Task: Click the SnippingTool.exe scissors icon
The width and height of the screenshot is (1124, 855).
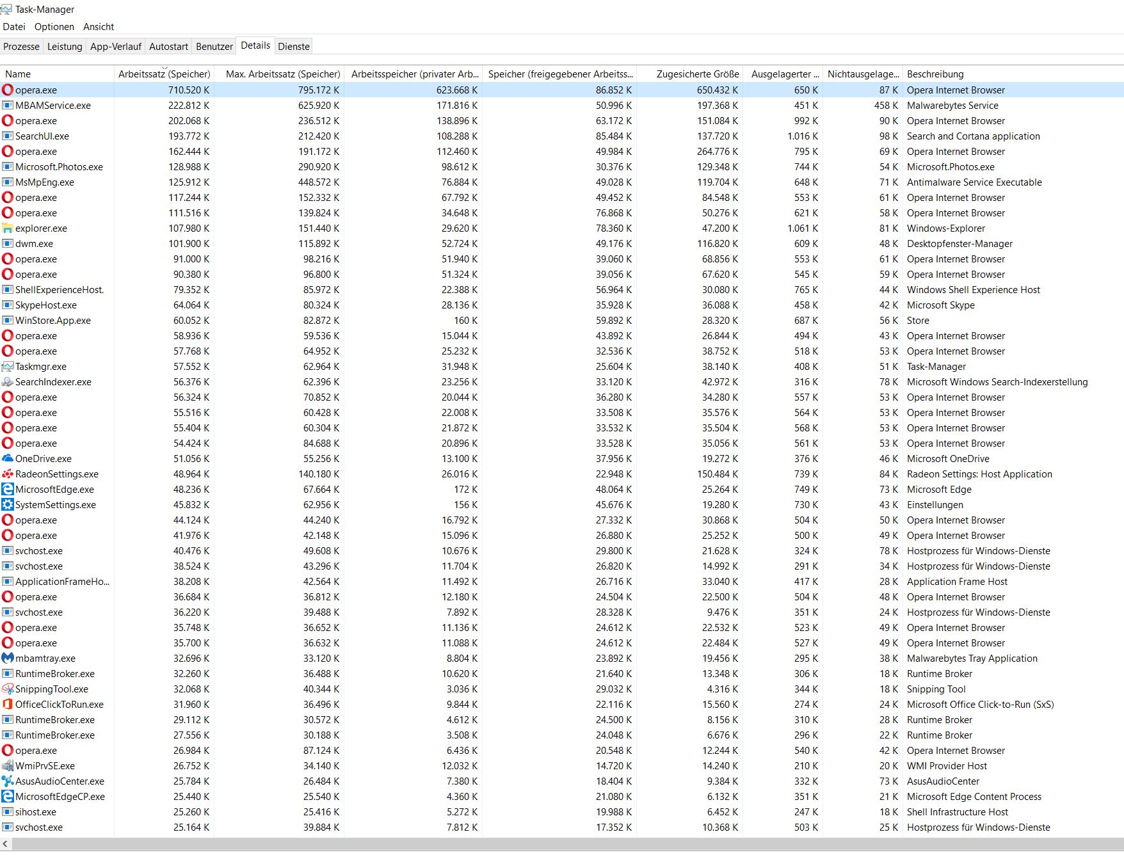Action: tap(8, 689)
